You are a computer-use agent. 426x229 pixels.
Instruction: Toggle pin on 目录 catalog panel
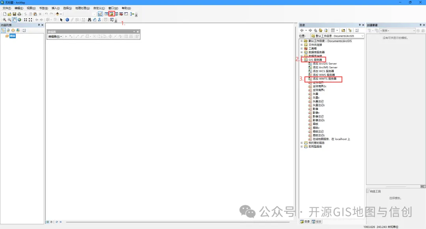359,25
